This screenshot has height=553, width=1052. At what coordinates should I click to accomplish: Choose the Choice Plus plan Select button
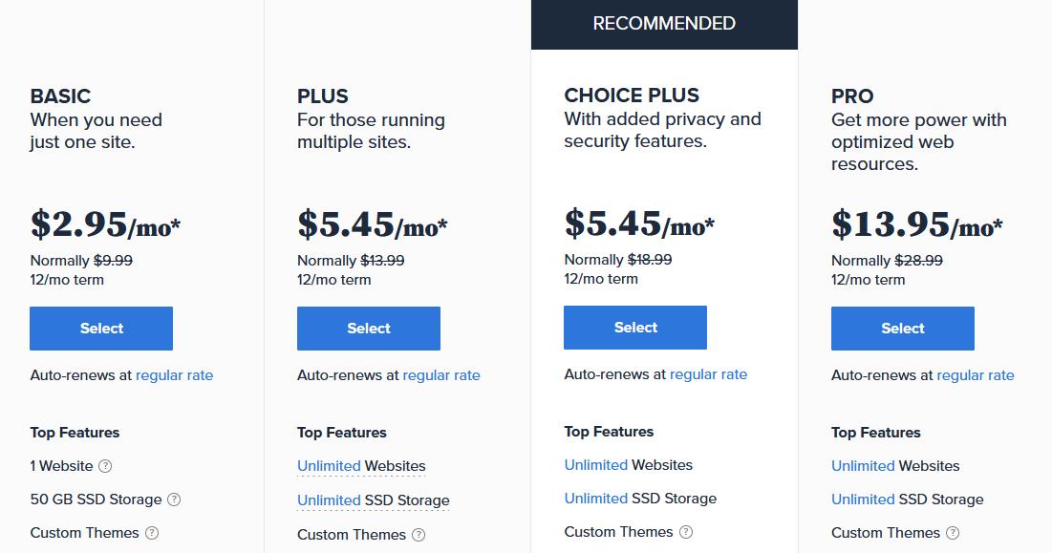coord(635,327)
